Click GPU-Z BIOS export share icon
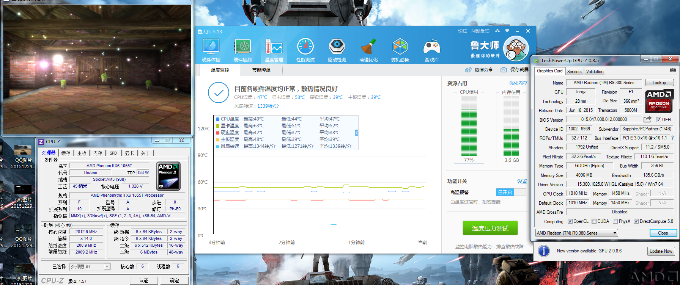 click(647, 119)
